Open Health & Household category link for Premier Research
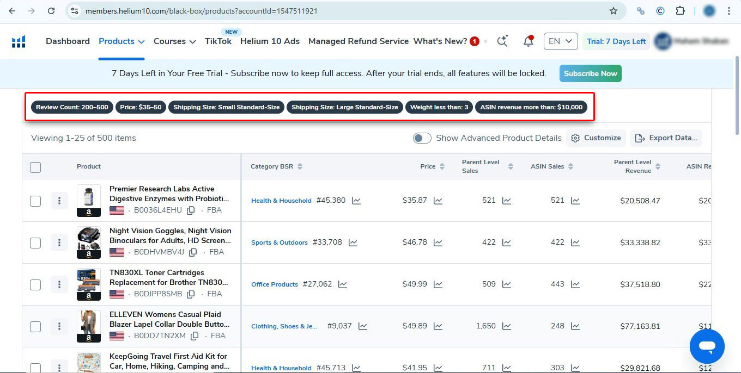This screenshot has width=741, height=373. pos(281,201)
